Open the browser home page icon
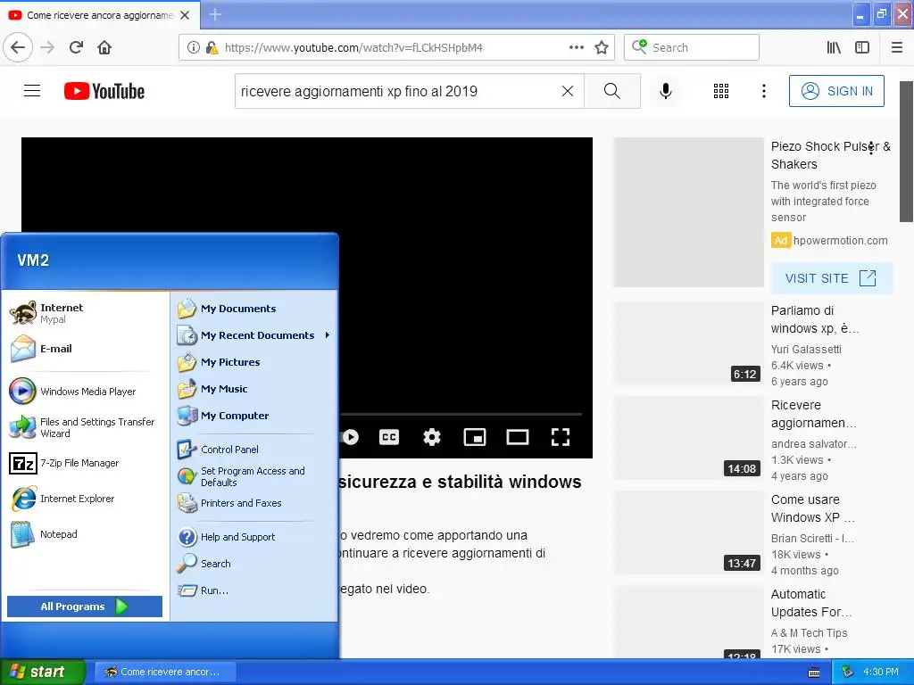 [104, 48]
